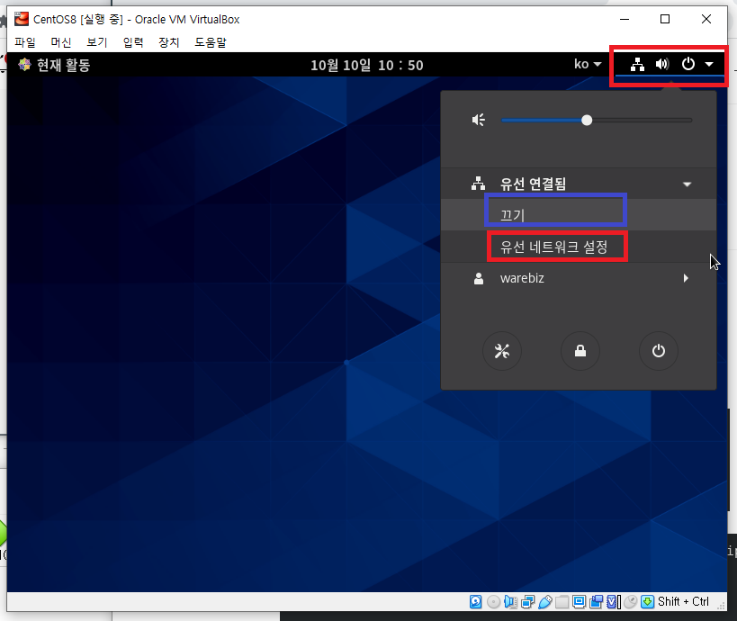Click the hard disk activity status icon

coord(476,602)
